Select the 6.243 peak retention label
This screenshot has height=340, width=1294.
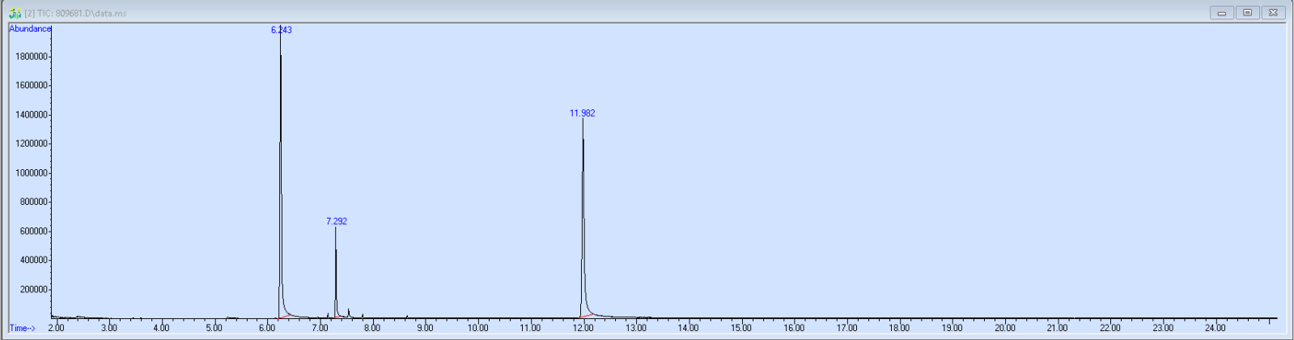point(281,30)
